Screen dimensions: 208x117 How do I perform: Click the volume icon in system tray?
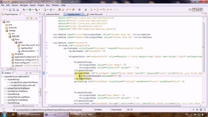tap(203, 114)
